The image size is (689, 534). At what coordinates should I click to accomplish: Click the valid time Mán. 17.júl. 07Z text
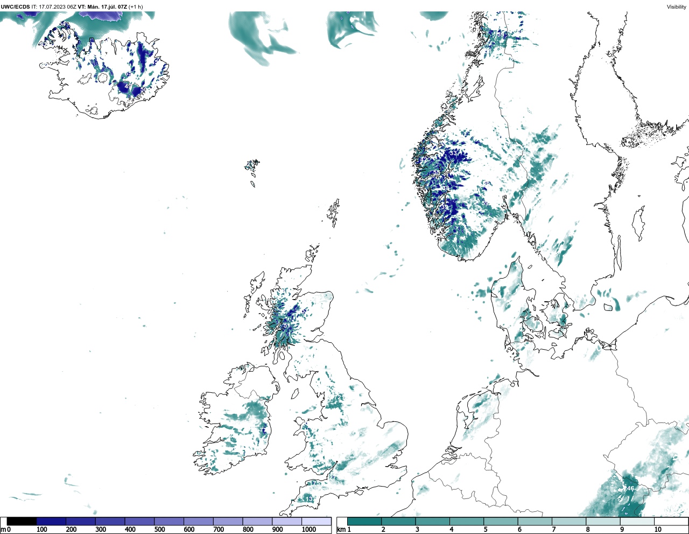[107, 7]
